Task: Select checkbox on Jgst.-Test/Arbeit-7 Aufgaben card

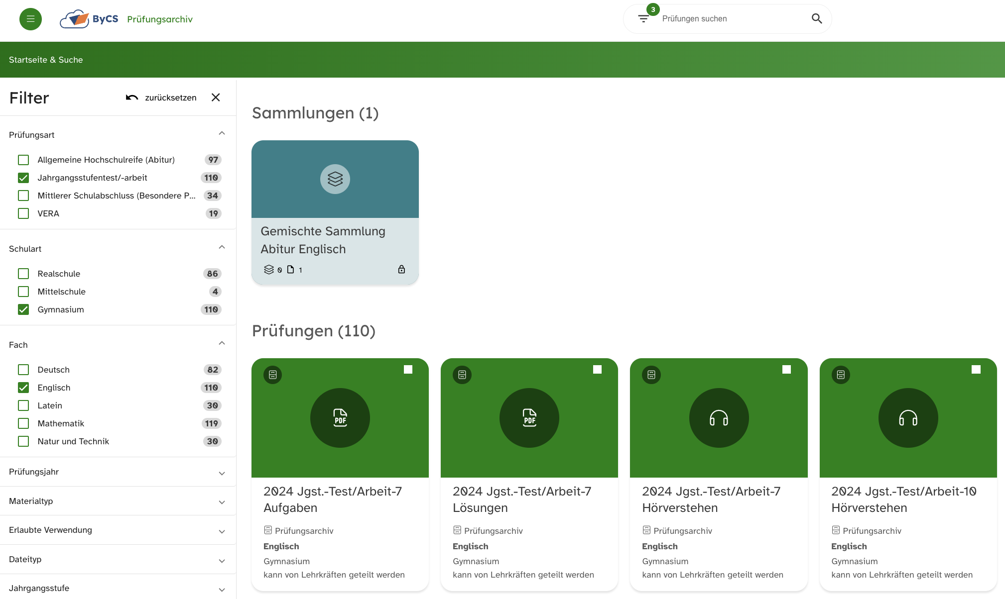Action: click(x=408, y=369)
